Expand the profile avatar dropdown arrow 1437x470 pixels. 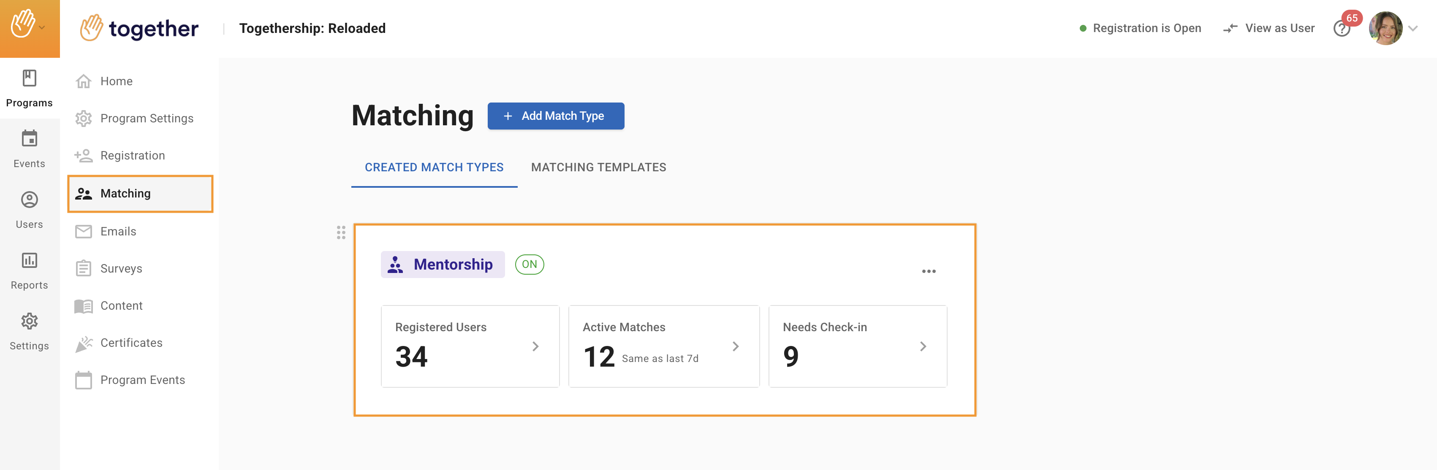click(1413, 28)
